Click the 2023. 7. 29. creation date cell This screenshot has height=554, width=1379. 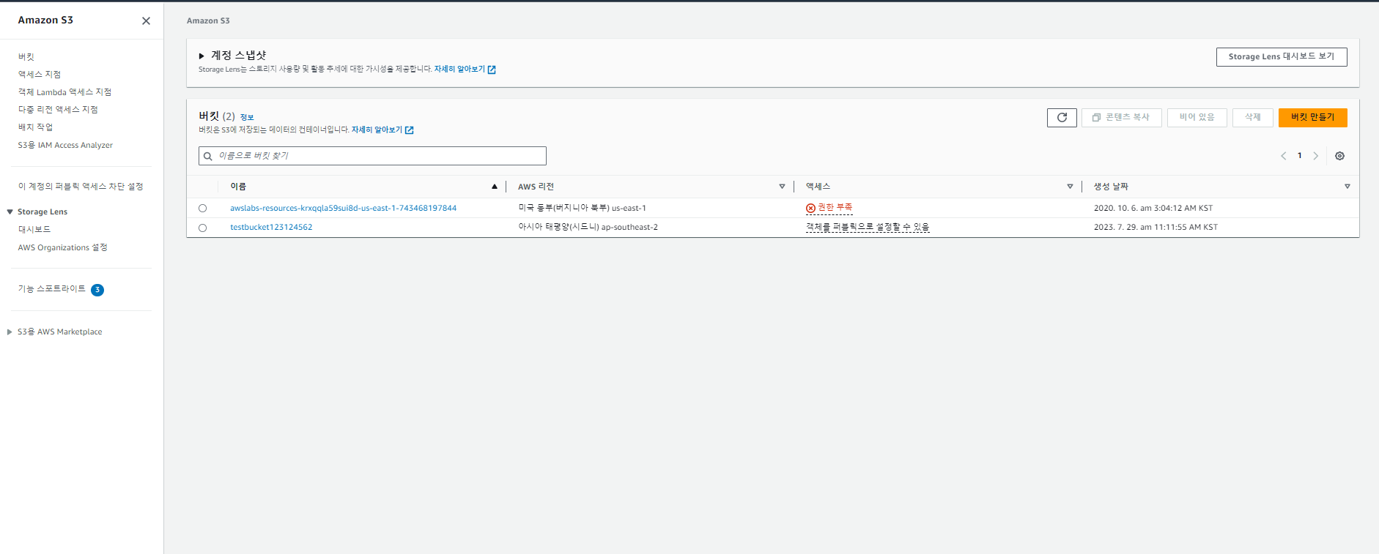(1156, 228)
